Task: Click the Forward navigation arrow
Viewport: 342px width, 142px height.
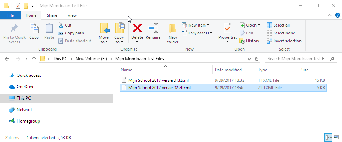Action: 18,59
